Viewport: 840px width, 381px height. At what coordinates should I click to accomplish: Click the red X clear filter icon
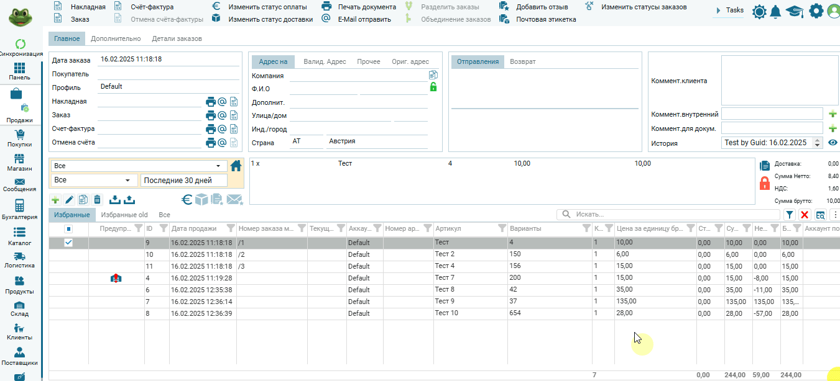click(805, 215)
